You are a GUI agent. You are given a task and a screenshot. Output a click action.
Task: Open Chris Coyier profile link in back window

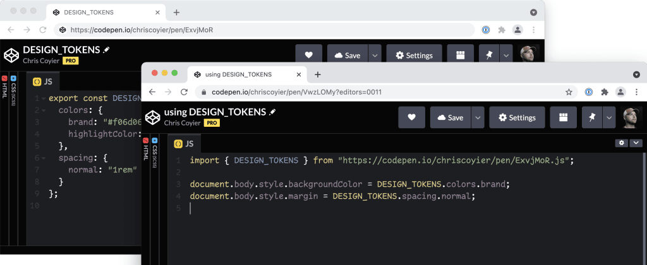41,61
